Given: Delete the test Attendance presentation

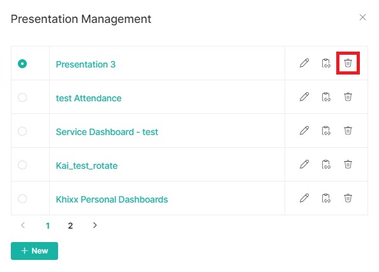Looking at the screenshot, I should 348,97.
